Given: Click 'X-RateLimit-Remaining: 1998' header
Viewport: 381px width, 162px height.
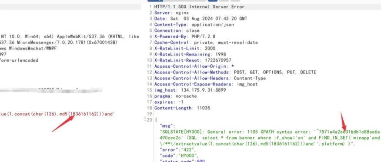Looking at the screenshot, I should tap(190, 55).
